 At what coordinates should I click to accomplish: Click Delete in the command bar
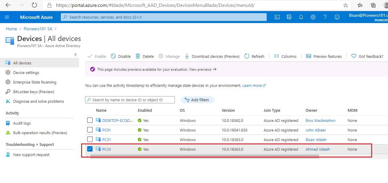[145, 56]
